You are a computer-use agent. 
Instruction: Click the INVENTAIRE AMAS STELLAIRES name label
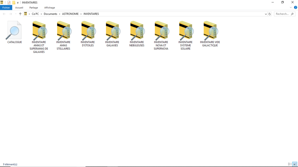click(x=63, y=45)
